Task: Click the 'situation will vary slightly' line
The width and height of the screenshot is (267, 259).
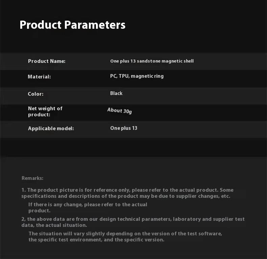Action: 125,234
